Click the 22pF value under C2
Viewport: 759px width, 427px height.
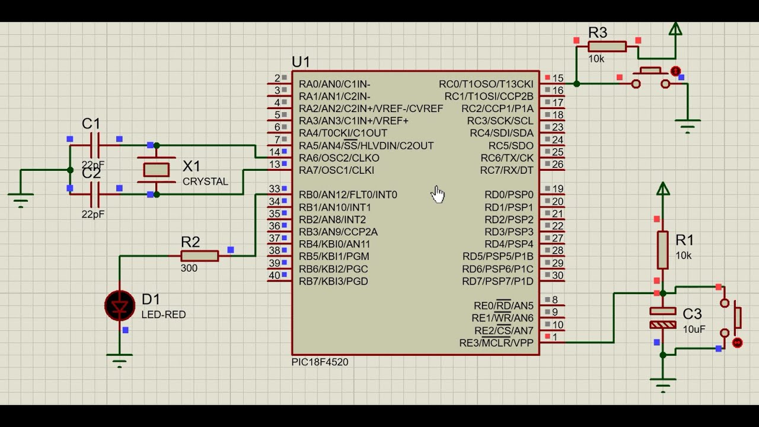coord(93,214)
